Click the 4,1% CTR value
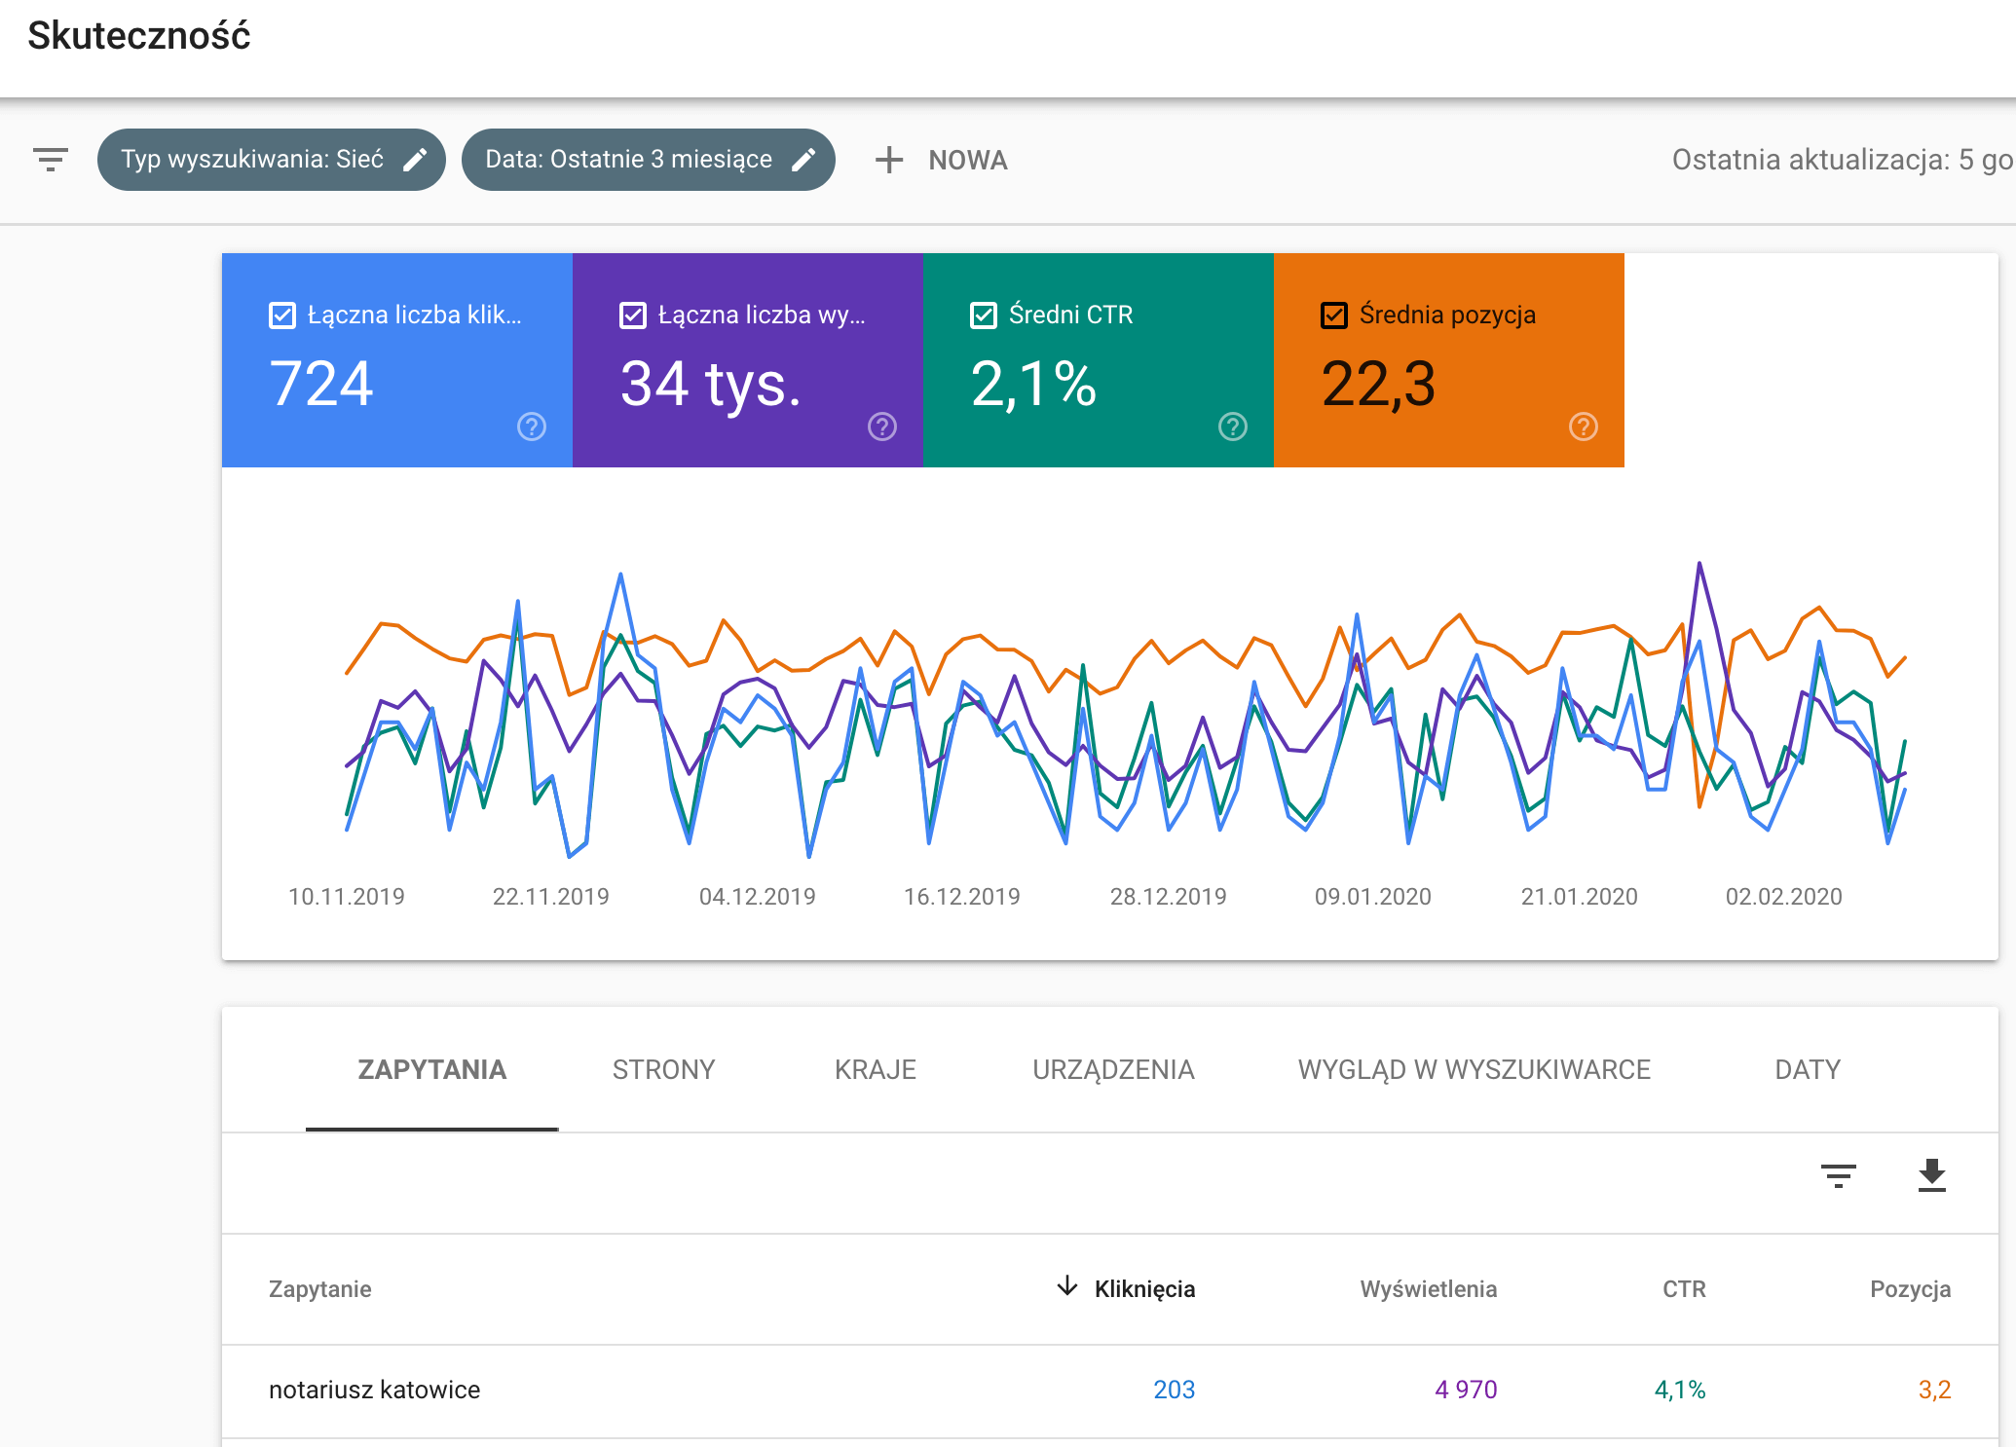Screen dimensions: 2016x1447 [x=1680, y=1391]
